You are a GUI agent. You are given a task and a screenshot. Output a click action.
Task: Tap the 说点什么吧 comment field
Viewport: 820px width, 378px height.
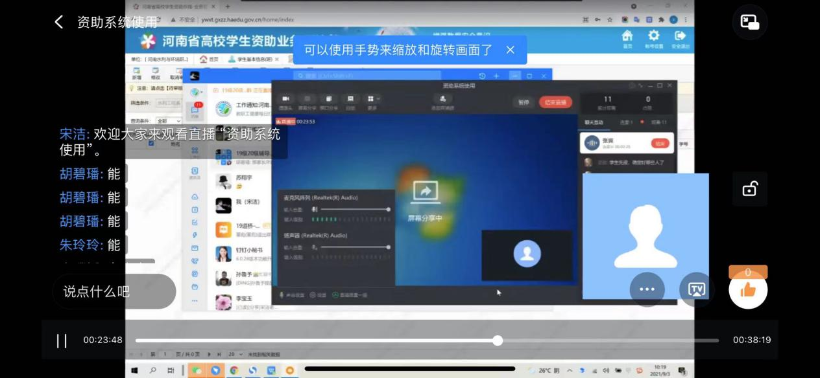114,291
